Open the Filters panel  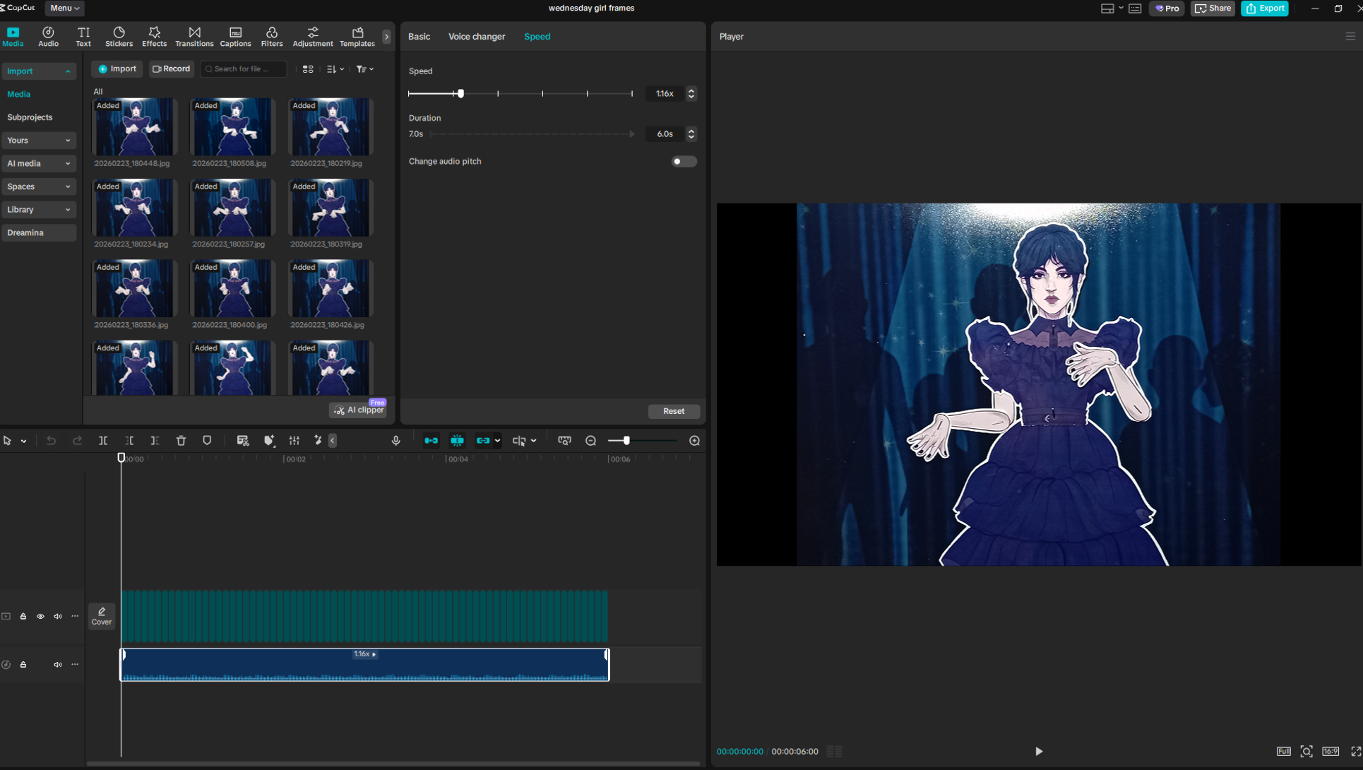click(x=271, y=37)
